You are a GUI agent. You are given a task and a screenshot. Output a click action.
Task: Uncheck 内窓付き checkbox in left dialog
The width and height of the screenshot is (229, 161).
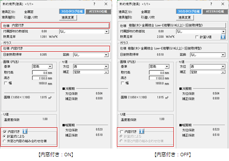[5, 132]
